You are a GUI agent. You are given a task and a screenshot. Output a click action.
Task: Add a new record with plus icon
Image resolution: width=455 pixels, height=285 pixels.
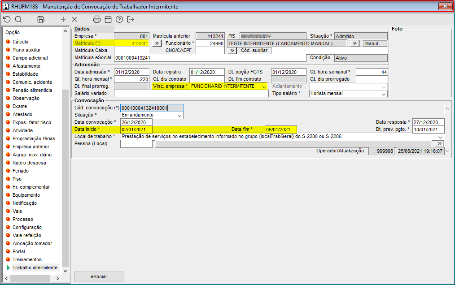[63, 19]
